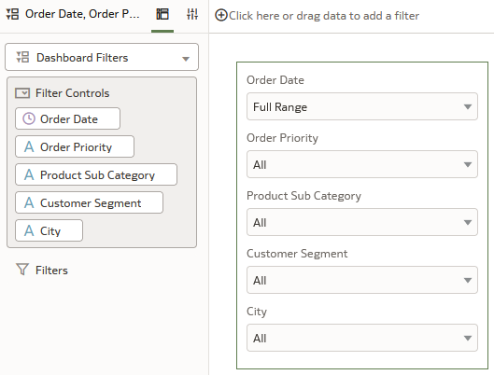494x375 pixels.
Task: Click the arrow on Customer Segment dropdown
Action: point(468,281)
